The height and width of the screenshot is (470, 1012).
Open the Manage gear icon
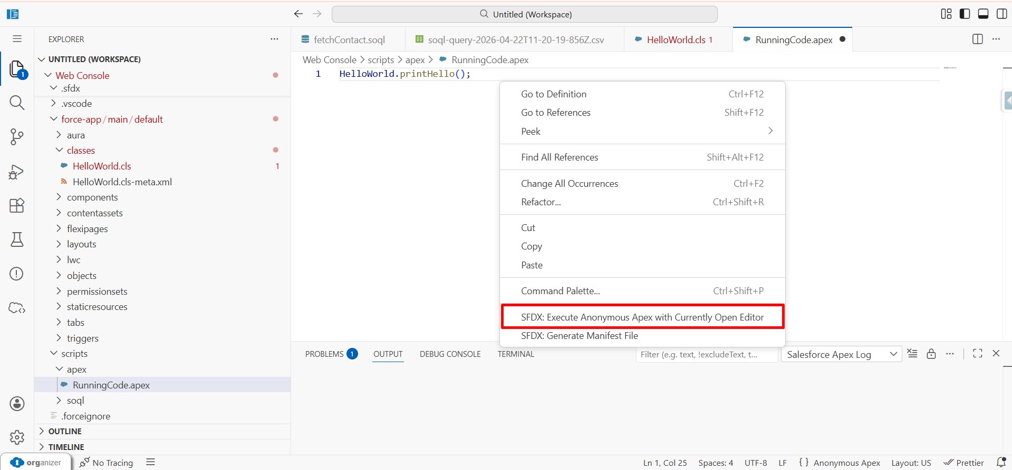click(17, 437)
